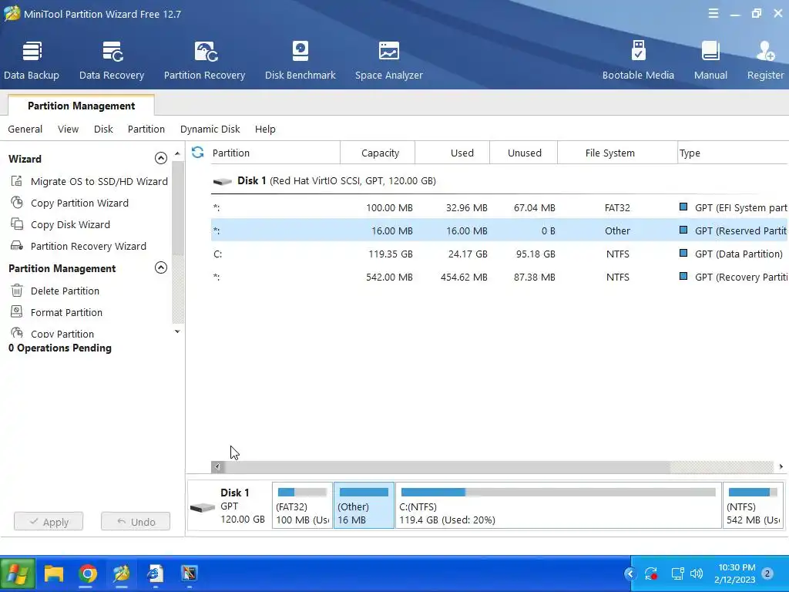Refresh partition list with reload icon
Screen dimensions: 789x592
[x=198, y=152]
